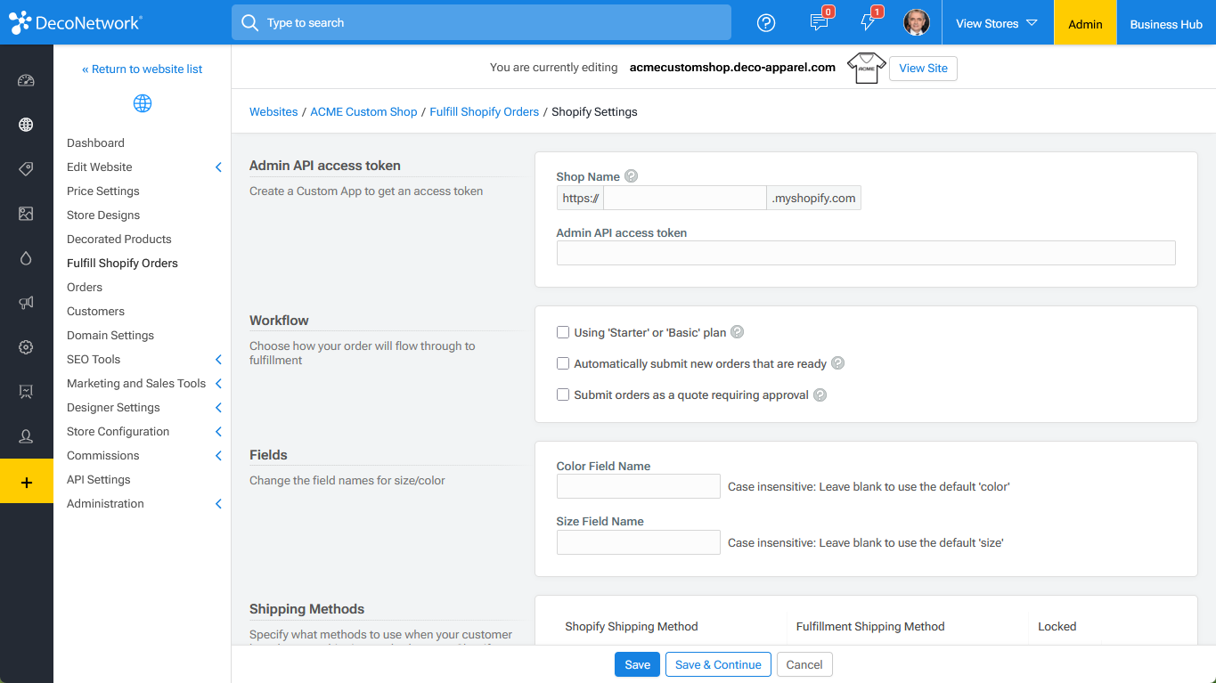Open Websites breadcrumb link
The height and width of the screenshot is (683, 1216).
273,111
